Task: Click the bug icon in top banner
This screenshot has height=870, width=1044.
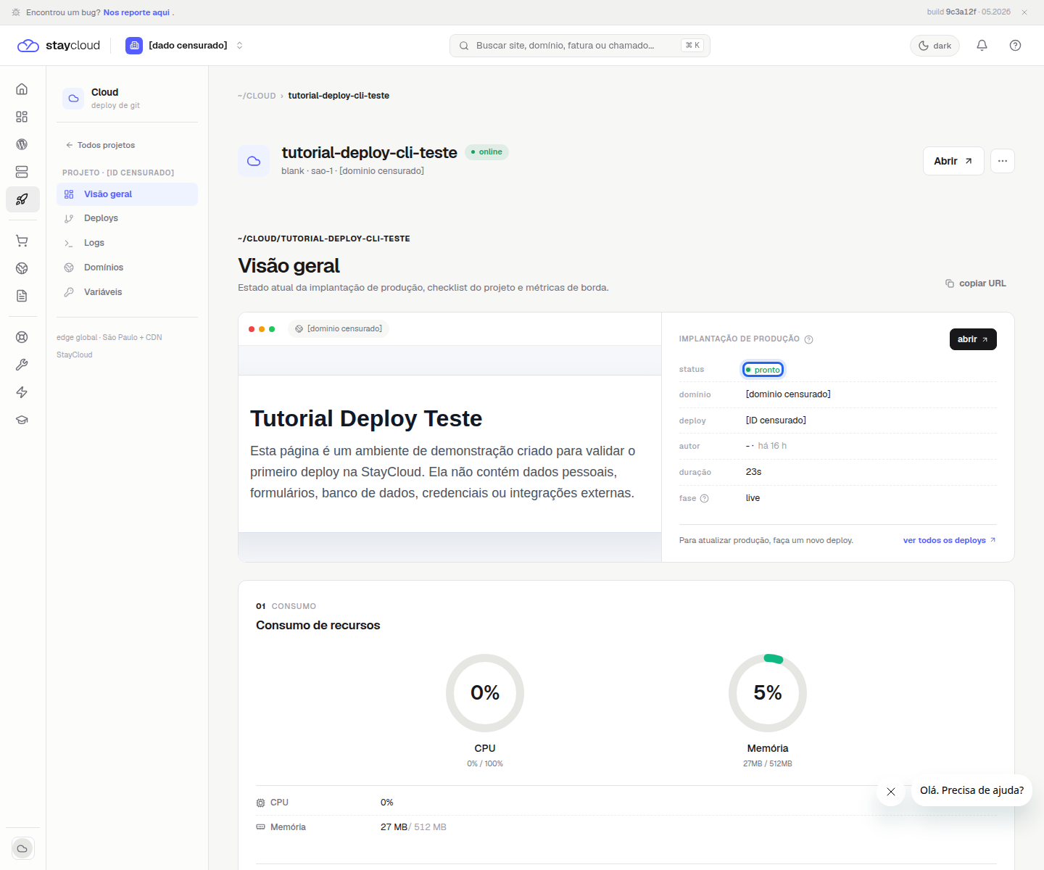Action: 16,12
